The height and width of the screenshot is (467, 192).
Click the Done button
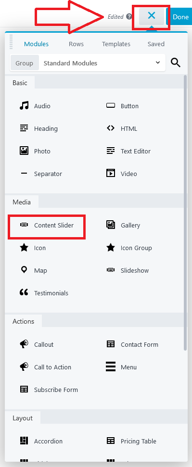[180, 17]
